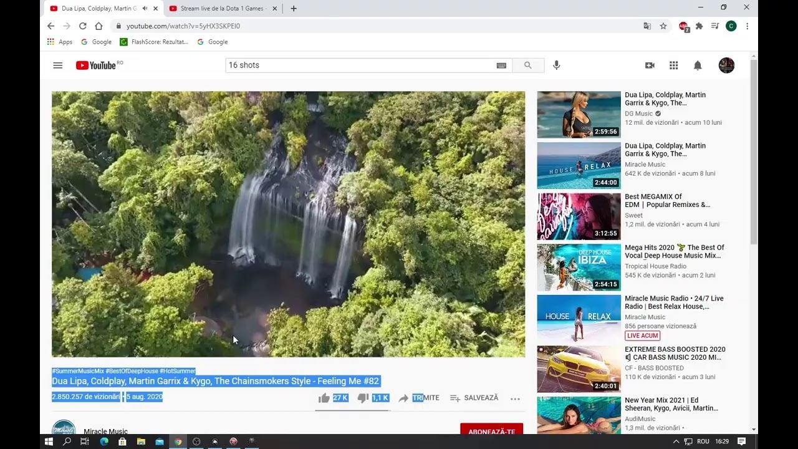
Task: Switch to the Stream live de la Dota tab
Action: coord(223,9)
